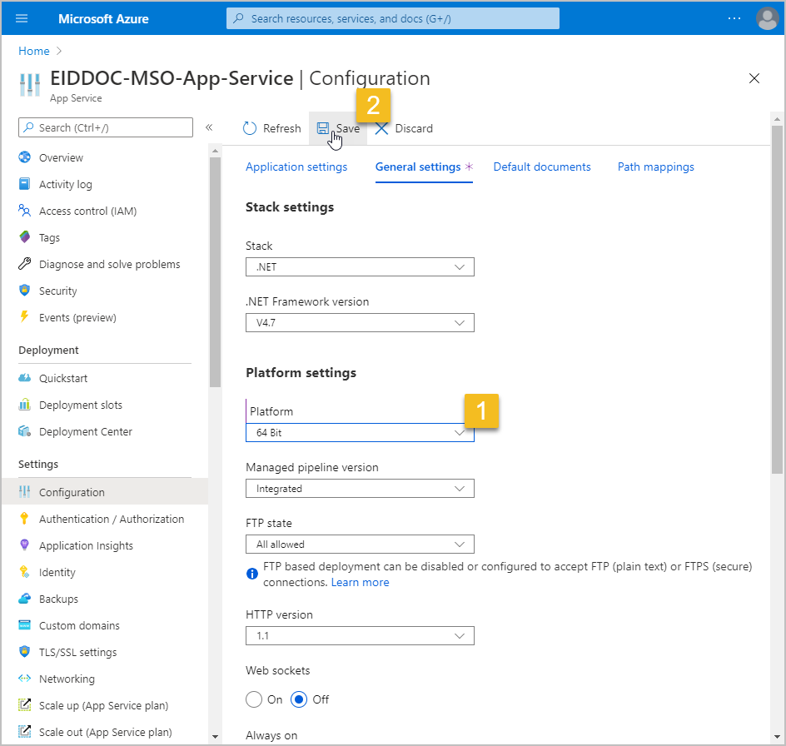Open the Platform 64 Bit dropdown
Image resolution: width=786 pixels, height=746 pixels.
pos(360,433)
